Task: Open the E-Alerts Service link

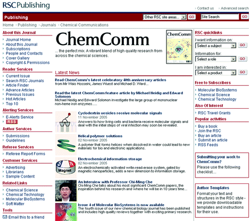Action: click(20, 117)
